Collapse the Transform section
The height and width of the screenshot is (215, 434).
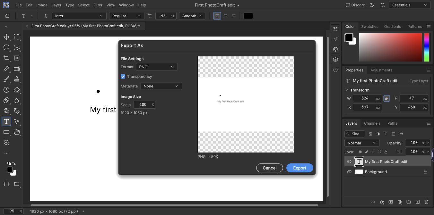click(347, 90)
